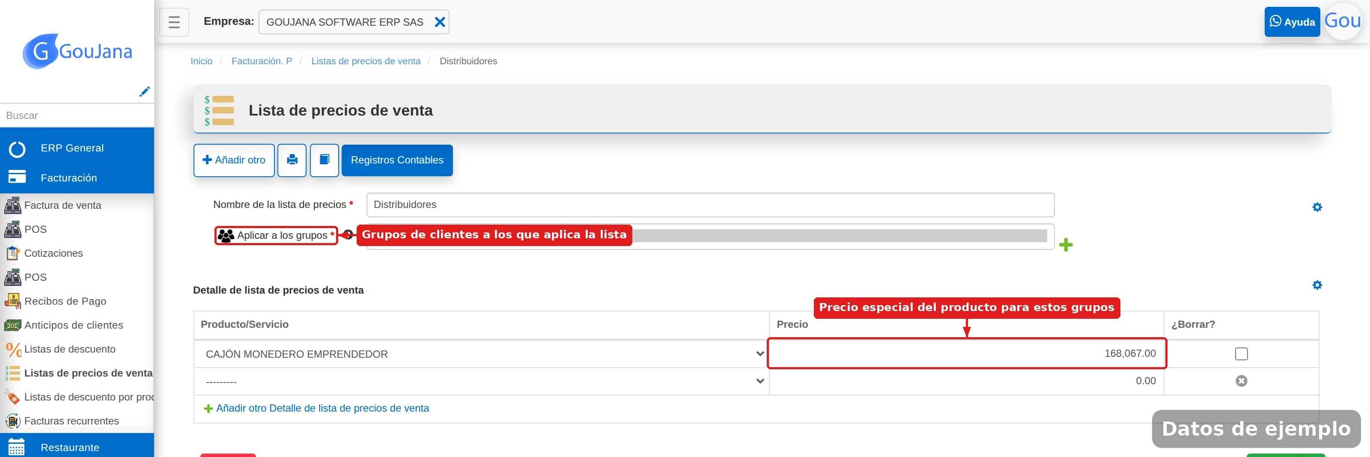Click the copy document icon button

325,160
